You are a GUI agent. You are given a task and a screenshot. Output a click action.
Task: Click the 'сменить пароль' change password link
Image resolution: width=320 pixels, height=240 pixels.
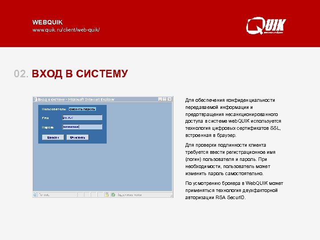pyautogui.click(x=82, y=109)
